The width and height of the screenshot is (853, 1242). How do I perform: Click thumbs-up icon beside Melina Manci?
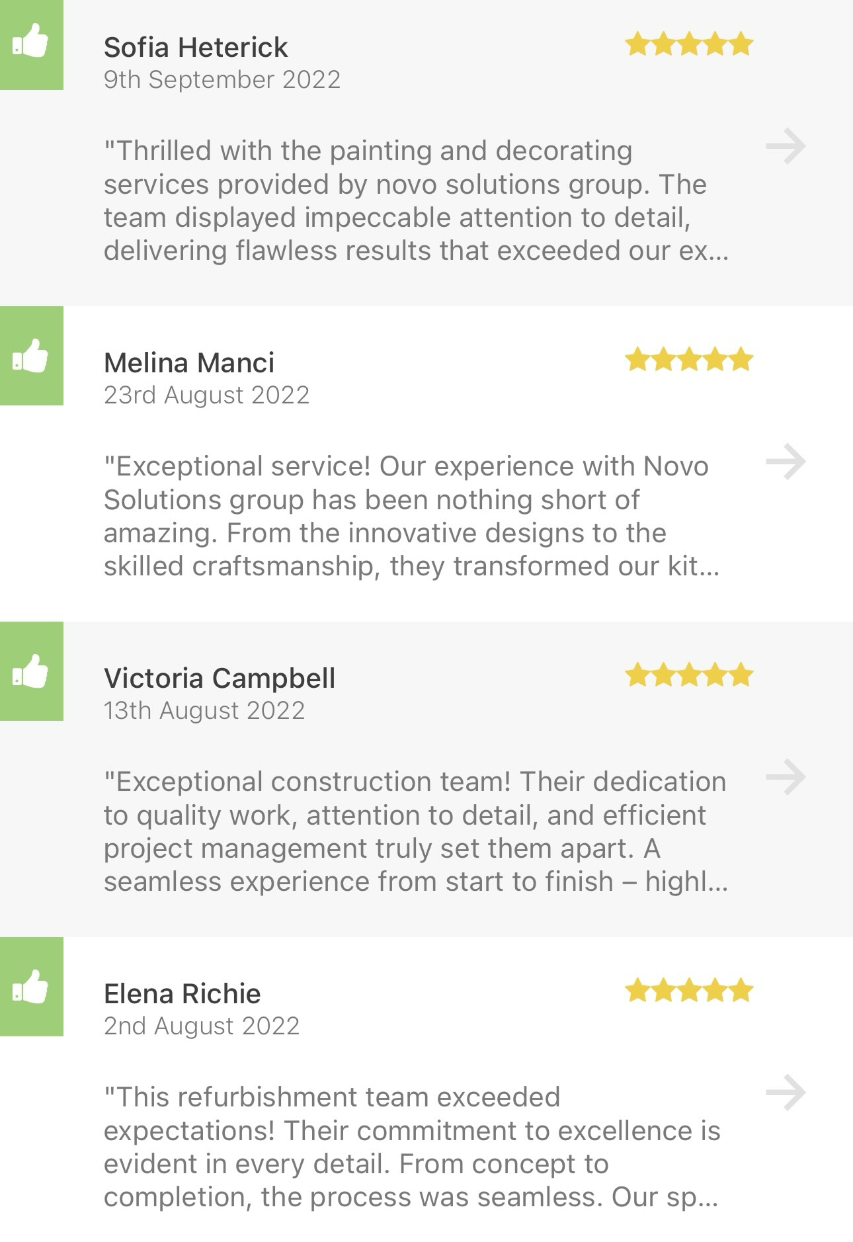click(31, 357)
